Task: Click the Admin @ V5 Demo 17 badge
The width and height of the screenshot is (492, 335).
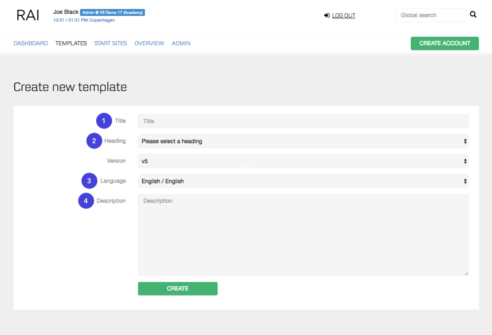Action: [x=112, y=12]
